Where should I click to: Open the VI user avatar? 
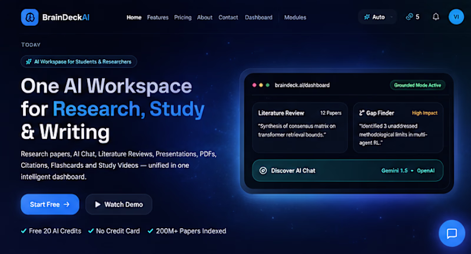pyautogui.click(x=456, y=17)
